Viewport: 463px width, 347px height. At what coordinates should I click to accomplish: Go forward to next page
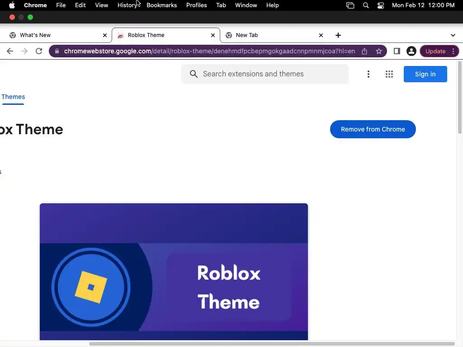24,51
